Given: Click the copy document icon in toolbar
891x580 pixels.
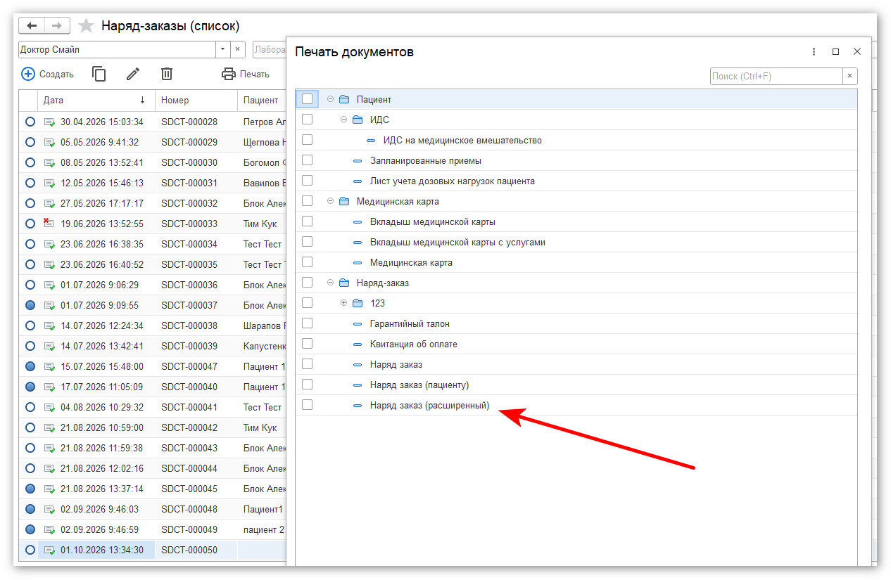Looking at the screenshot, I should (99, 74).
